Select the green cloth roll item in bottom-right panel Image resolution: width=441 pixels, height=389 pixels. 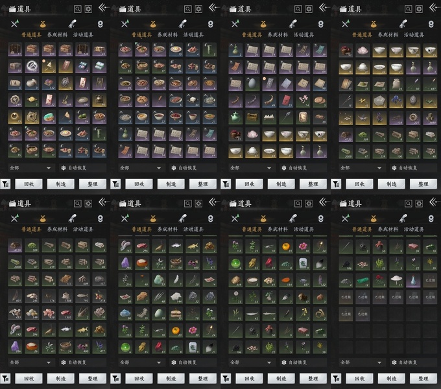click(x=363, y=279)
